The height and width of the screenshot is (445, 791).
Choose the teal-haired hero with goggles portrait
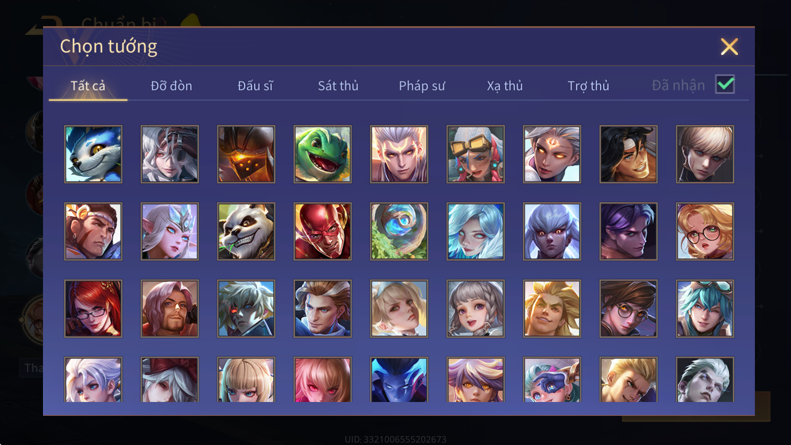coord(705,309)
